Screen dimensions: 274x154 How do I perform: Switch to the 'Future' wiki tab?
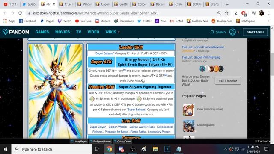pos(176,4)
